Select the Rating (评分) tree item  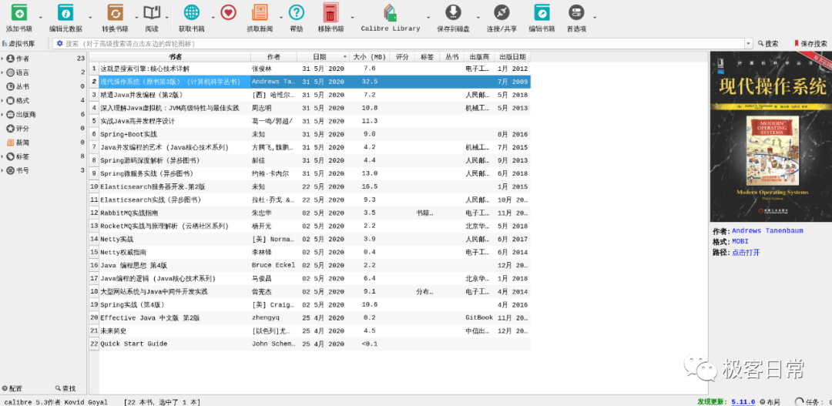(43, 129)
